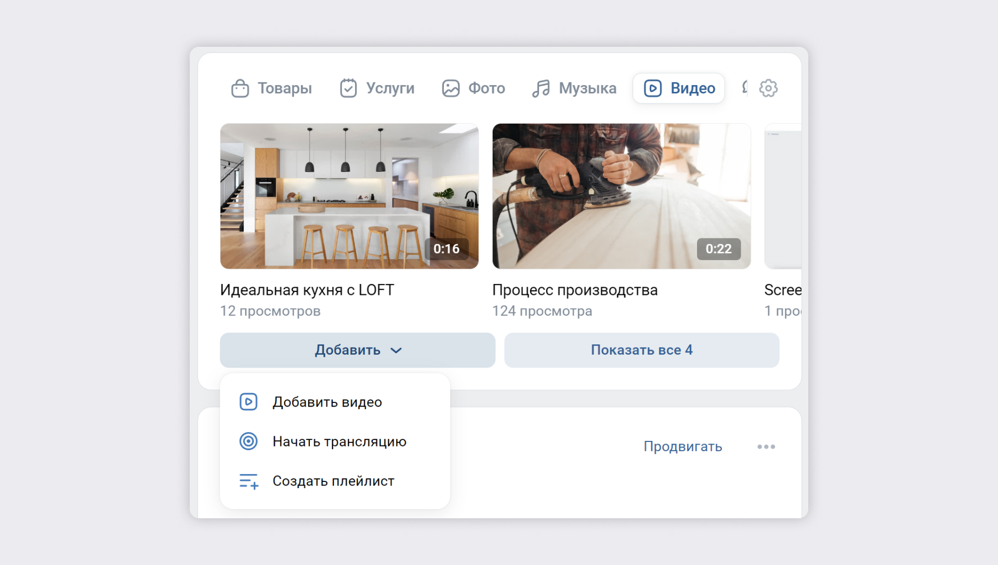Choose Создать плейлист from the menu
This screenshot has width=998, height=565.
(335, 481)
